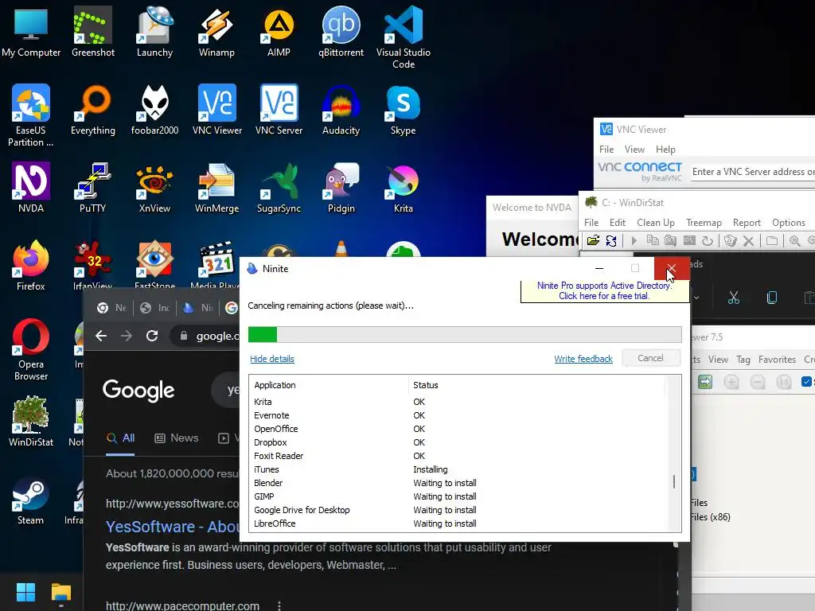
Task: Open the SugarSync desktop shortcut
Action: click(x=279, y=188)
